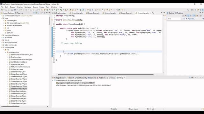
Task: Open Run button dropdown arrow
Action: coord(59,10)
